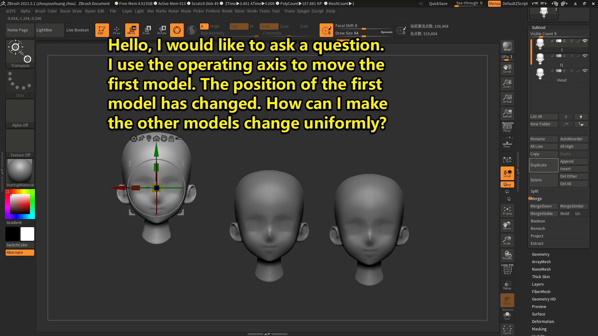Collapse the Merge section header
The height and width of the screenshot is (336, 598).
536,199
